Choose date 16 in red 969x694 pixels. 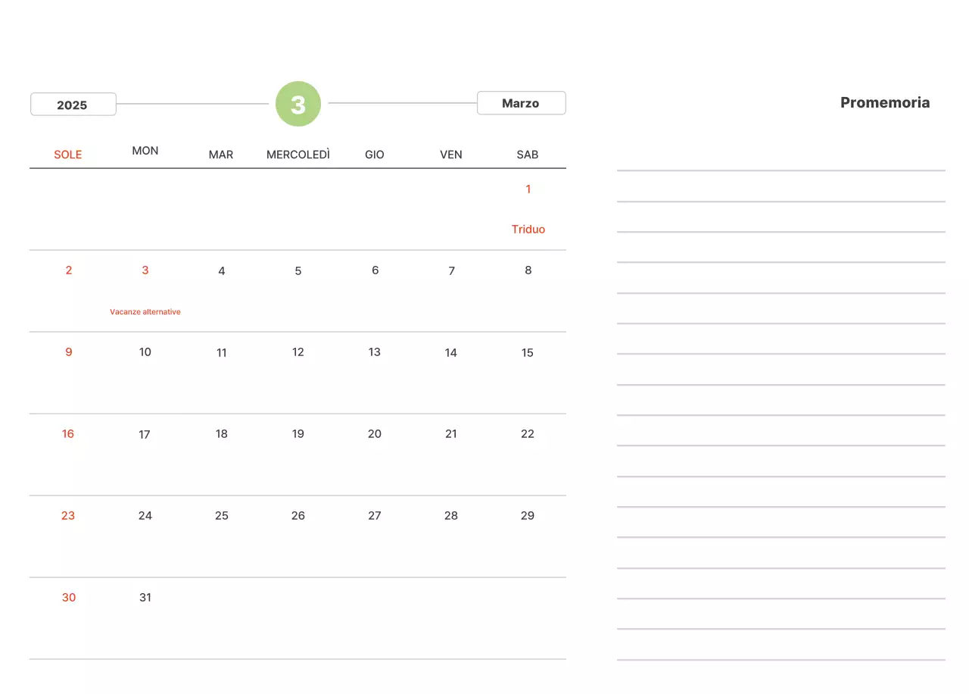point(68,434)
